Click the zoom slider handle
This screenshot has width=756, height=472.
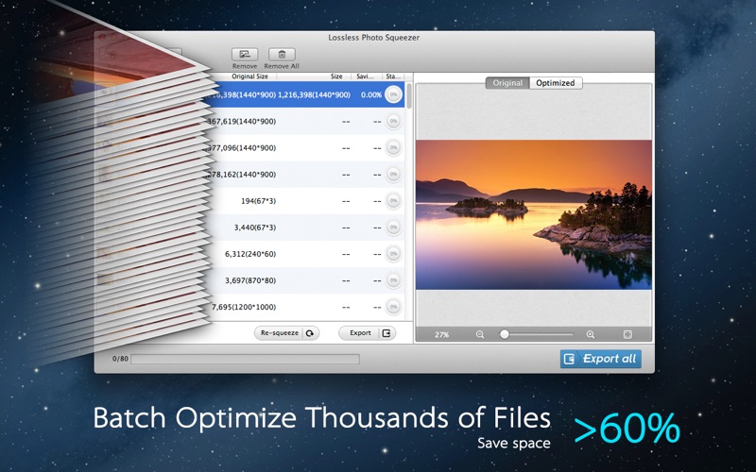coord(505,334)
